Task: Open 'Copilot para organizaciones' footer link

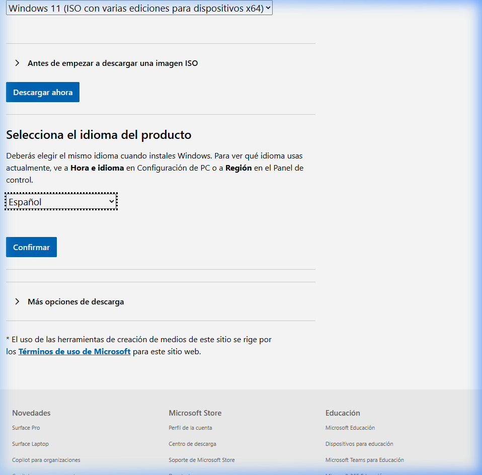Action: coord(46,460)
